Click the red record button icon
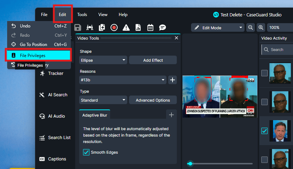Image resolution: width=293 pixels, height=169 pixels. pos(114,27)
